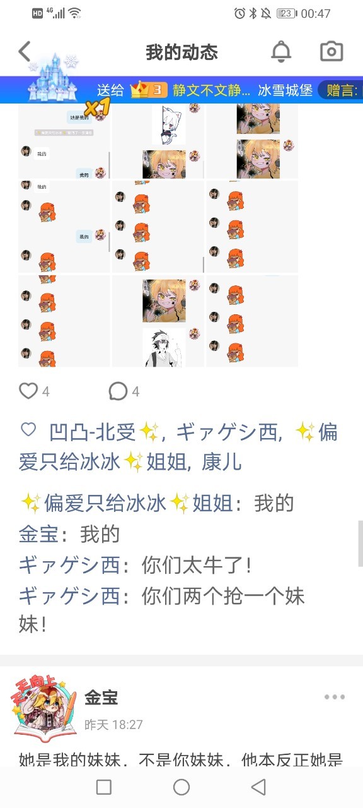
Task: Tap the Android home circle button
Action: [181, 787]
